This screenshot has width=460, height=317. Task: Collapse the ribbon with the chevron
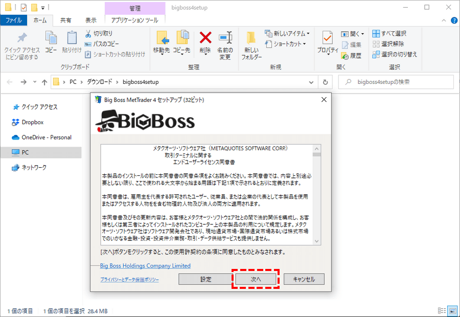444,20
